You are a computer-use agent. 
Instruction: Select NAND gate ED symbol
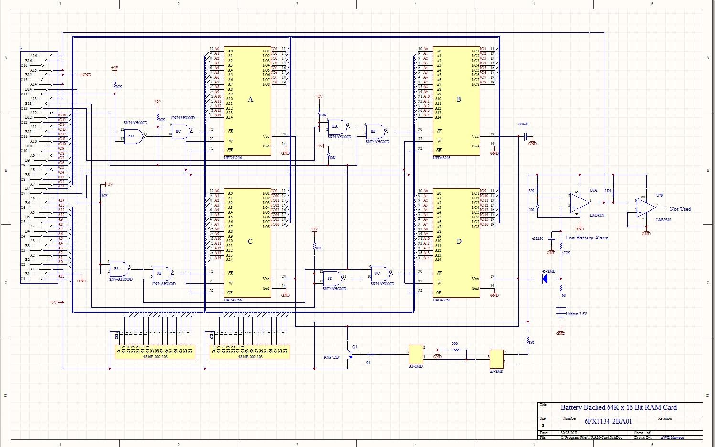point(134,136)
